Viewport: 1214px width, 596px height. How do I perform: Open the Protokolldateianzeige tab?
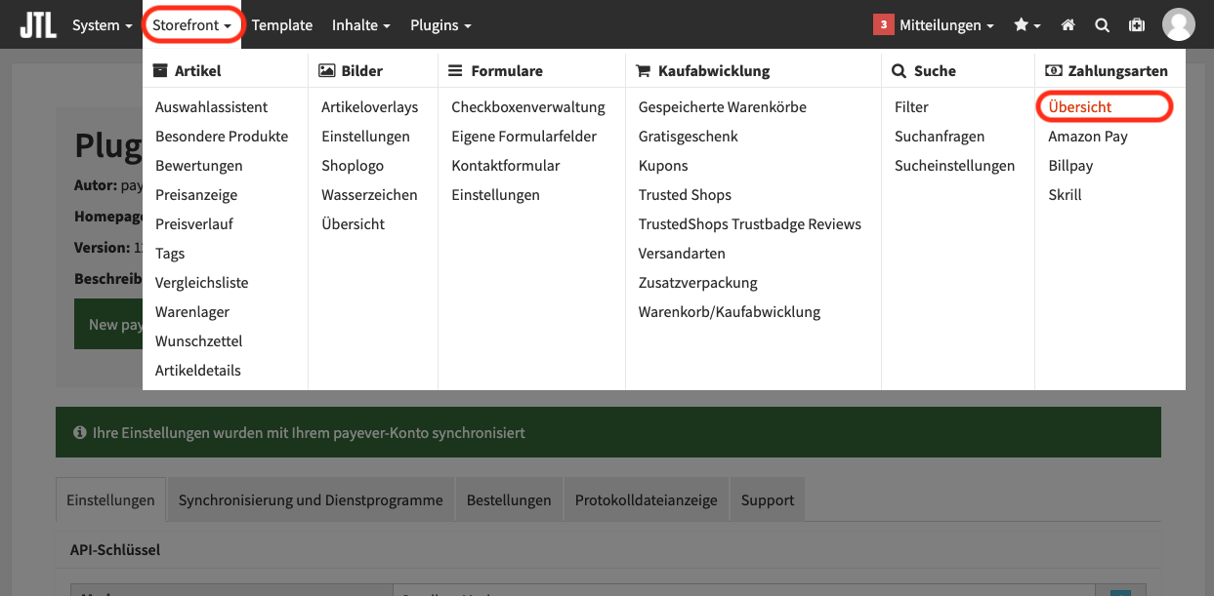click(x=646, y=500)
